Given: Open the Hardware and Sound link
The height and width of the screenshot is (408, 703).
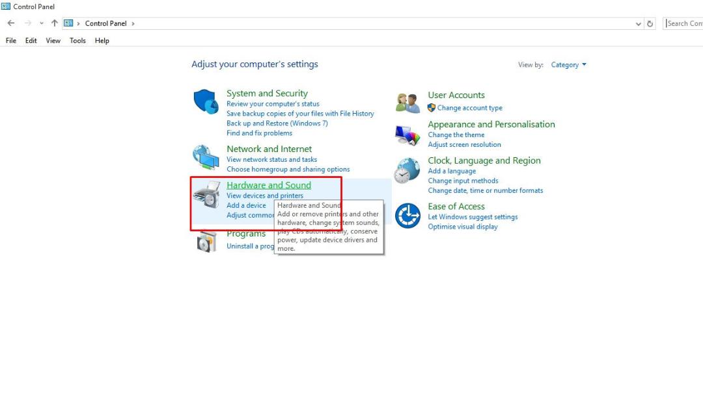Looking at the screenshot, I should coord(269,185).
